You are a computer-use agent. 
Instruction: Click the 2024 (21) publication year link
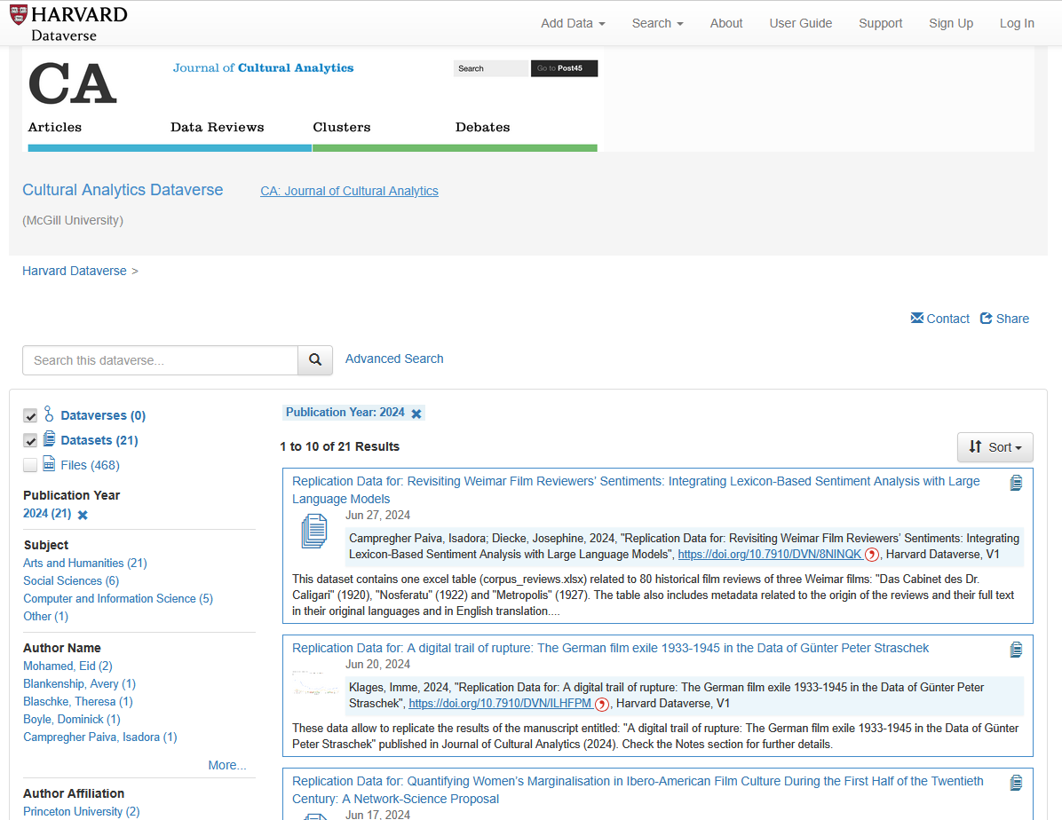[x=47, y=513]
